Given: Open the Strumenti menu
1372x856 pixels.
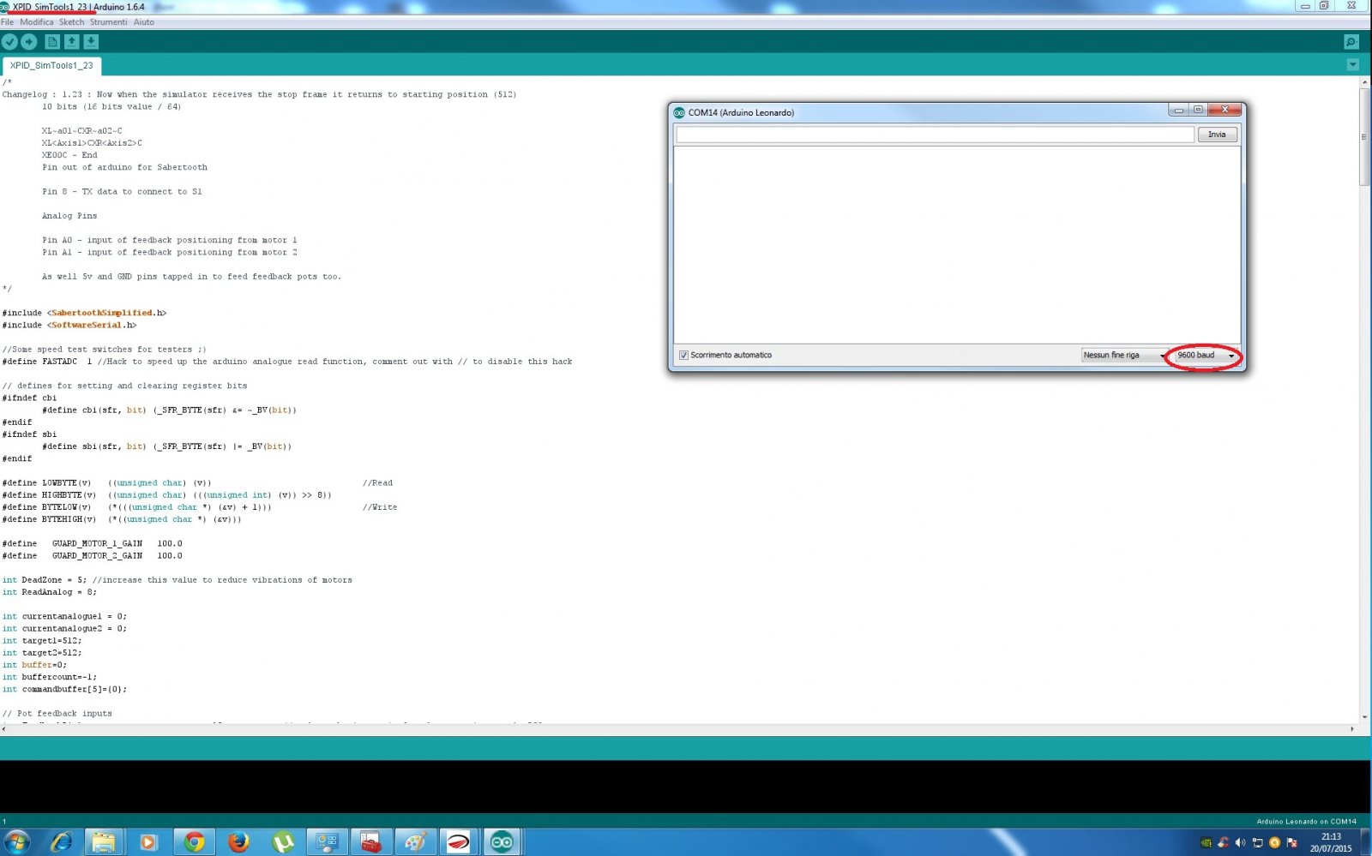Looking at the screenshot, I should (109, 22).
